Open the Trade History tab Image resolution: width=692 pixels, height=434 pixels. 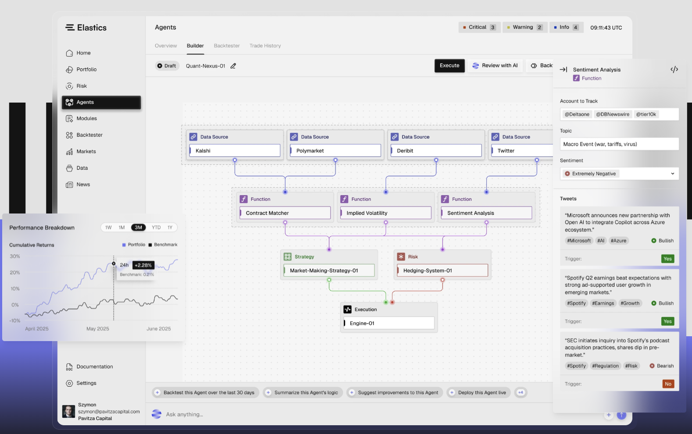tap(265, 46)
